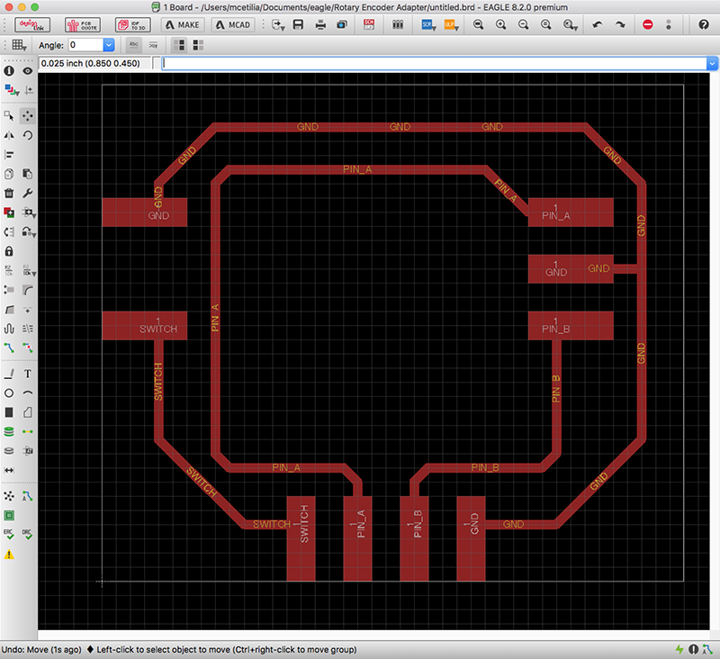Select the Info tool
Image resolution: width=720 pixels, height=659 pixels.
(x=9, y=71)
